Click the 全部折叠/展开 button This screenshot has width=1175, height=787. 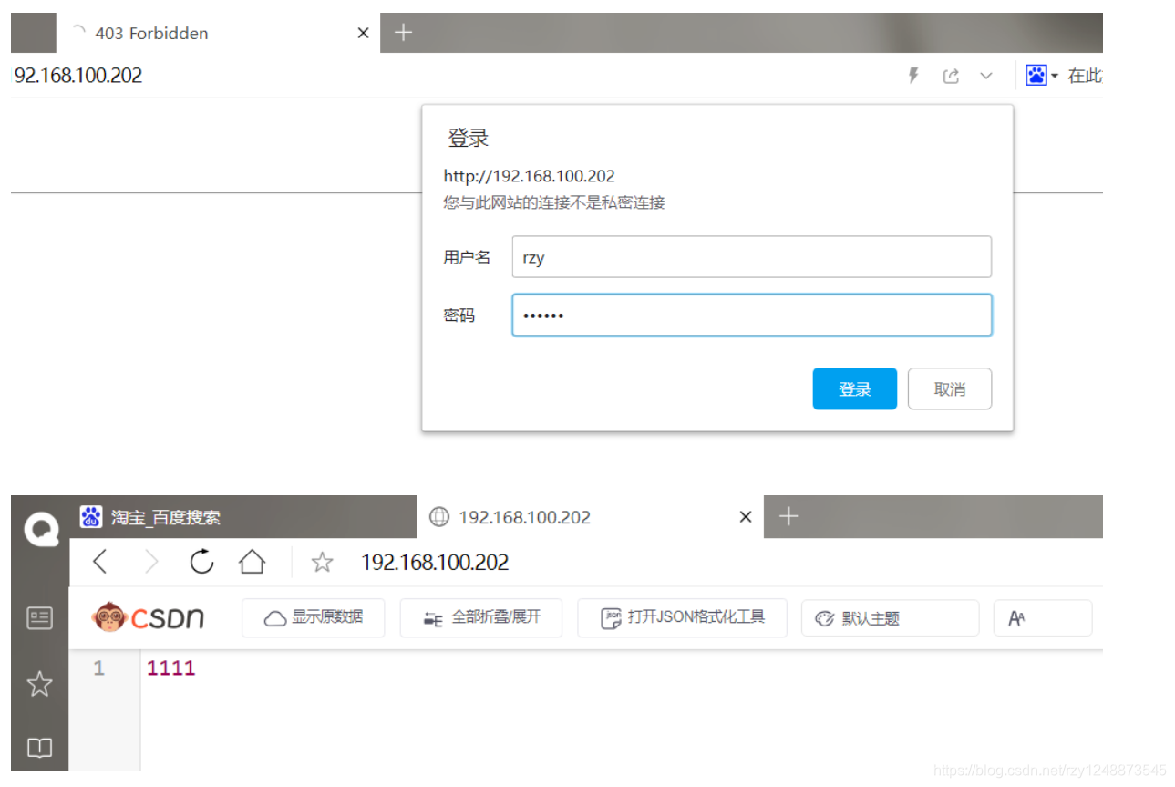(481, 617)
